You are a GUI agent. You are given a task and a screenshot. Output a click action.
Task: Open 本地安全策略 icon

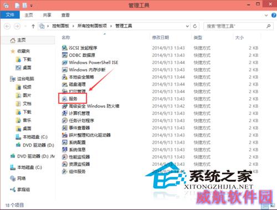point(64,77)
